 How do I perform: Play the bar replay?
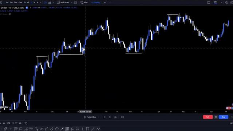pyautogui.click(x=104, y=117)
